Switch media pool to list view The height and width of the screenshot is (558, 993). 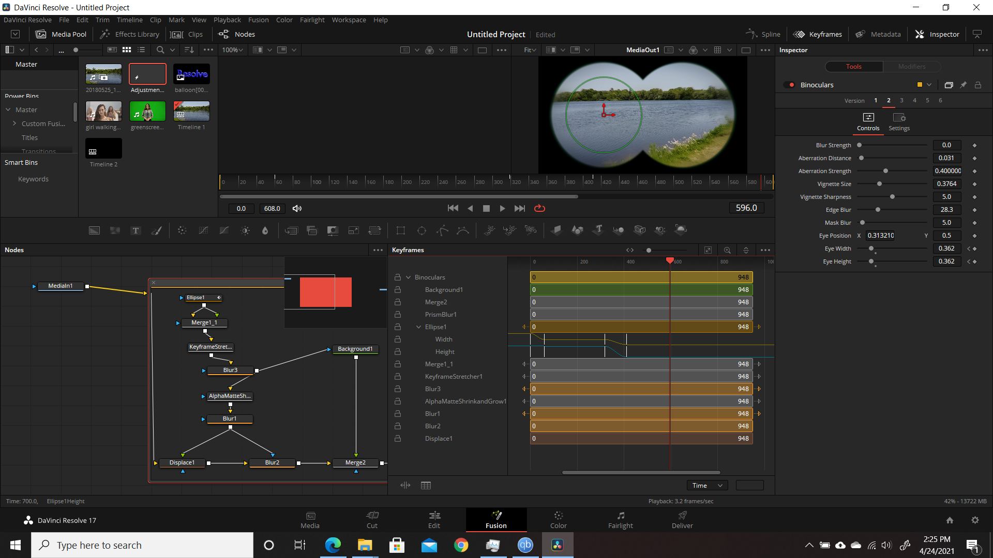pyautogui.click(x=141, y=50)
